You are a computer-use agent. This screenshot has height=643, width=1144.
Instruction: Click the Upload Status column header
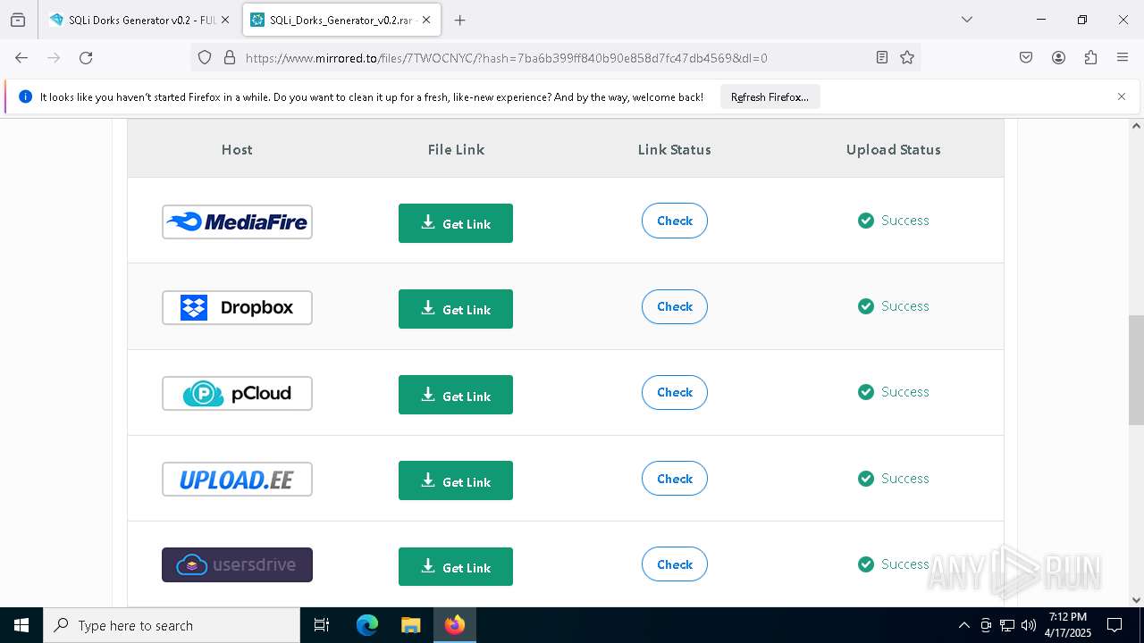click(x=894, y=149)
